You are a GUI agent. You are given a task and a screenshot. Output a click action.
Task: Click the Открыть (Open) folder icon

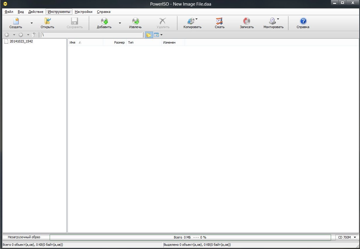pos(47,21)
